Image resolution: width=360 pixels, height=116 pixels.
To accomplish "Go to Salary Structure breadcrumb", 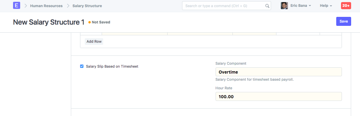I will 87,6.
